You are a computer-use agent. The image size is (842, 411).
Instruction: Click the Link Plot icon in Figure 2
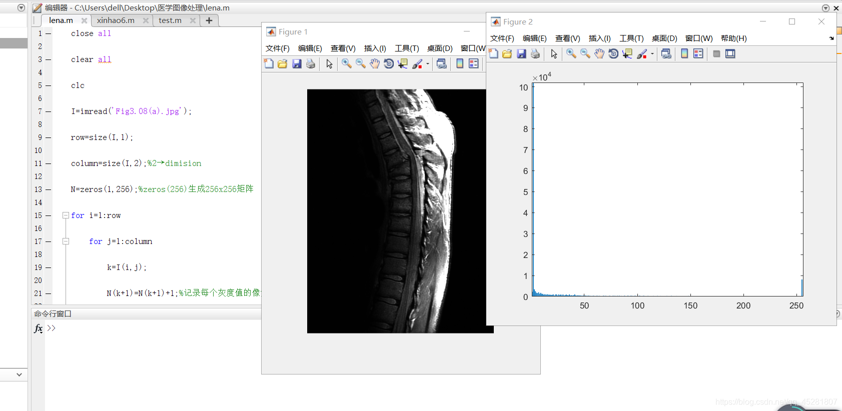click(666, 53)
